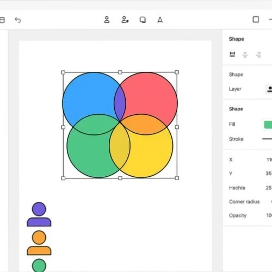This screenshot has height=272, width=272.
Task: Click the orange person figure on canvas
Action: coord(39,243)
